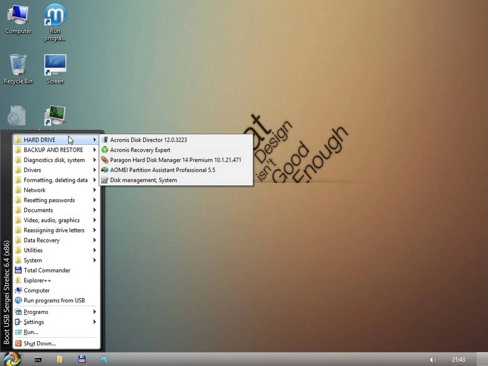488x366 pixels.
Task: Open the Screen desktop shortcut
Action: pyautogui.click(x=55, y=65)
